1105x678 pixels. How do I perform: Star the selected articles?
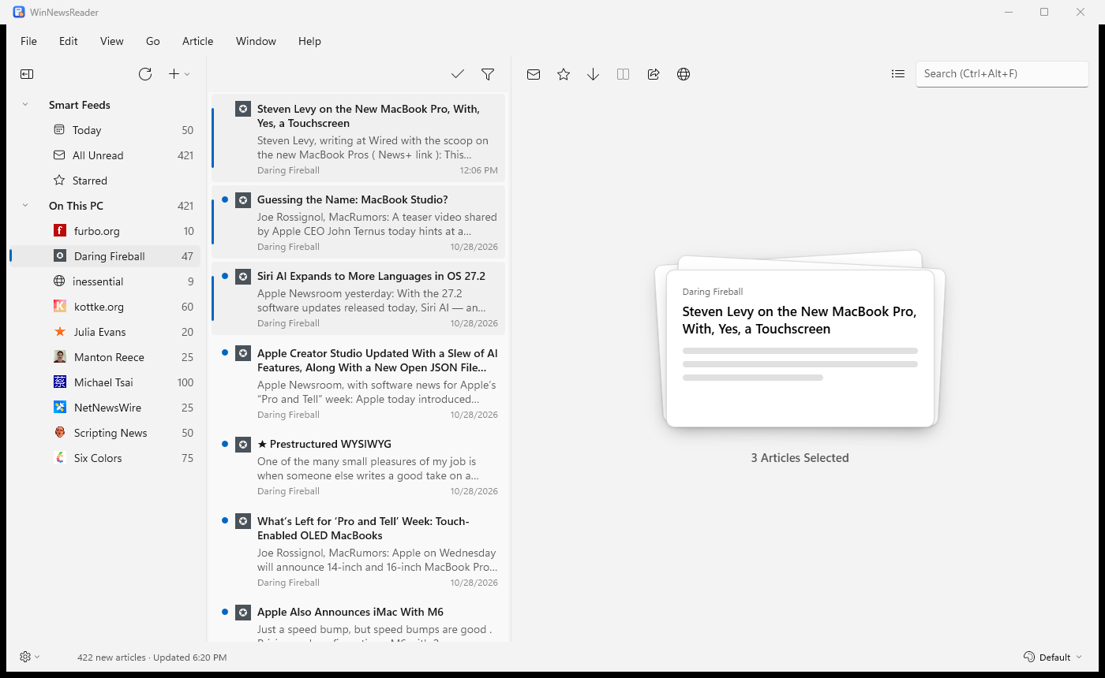point(564,74)
